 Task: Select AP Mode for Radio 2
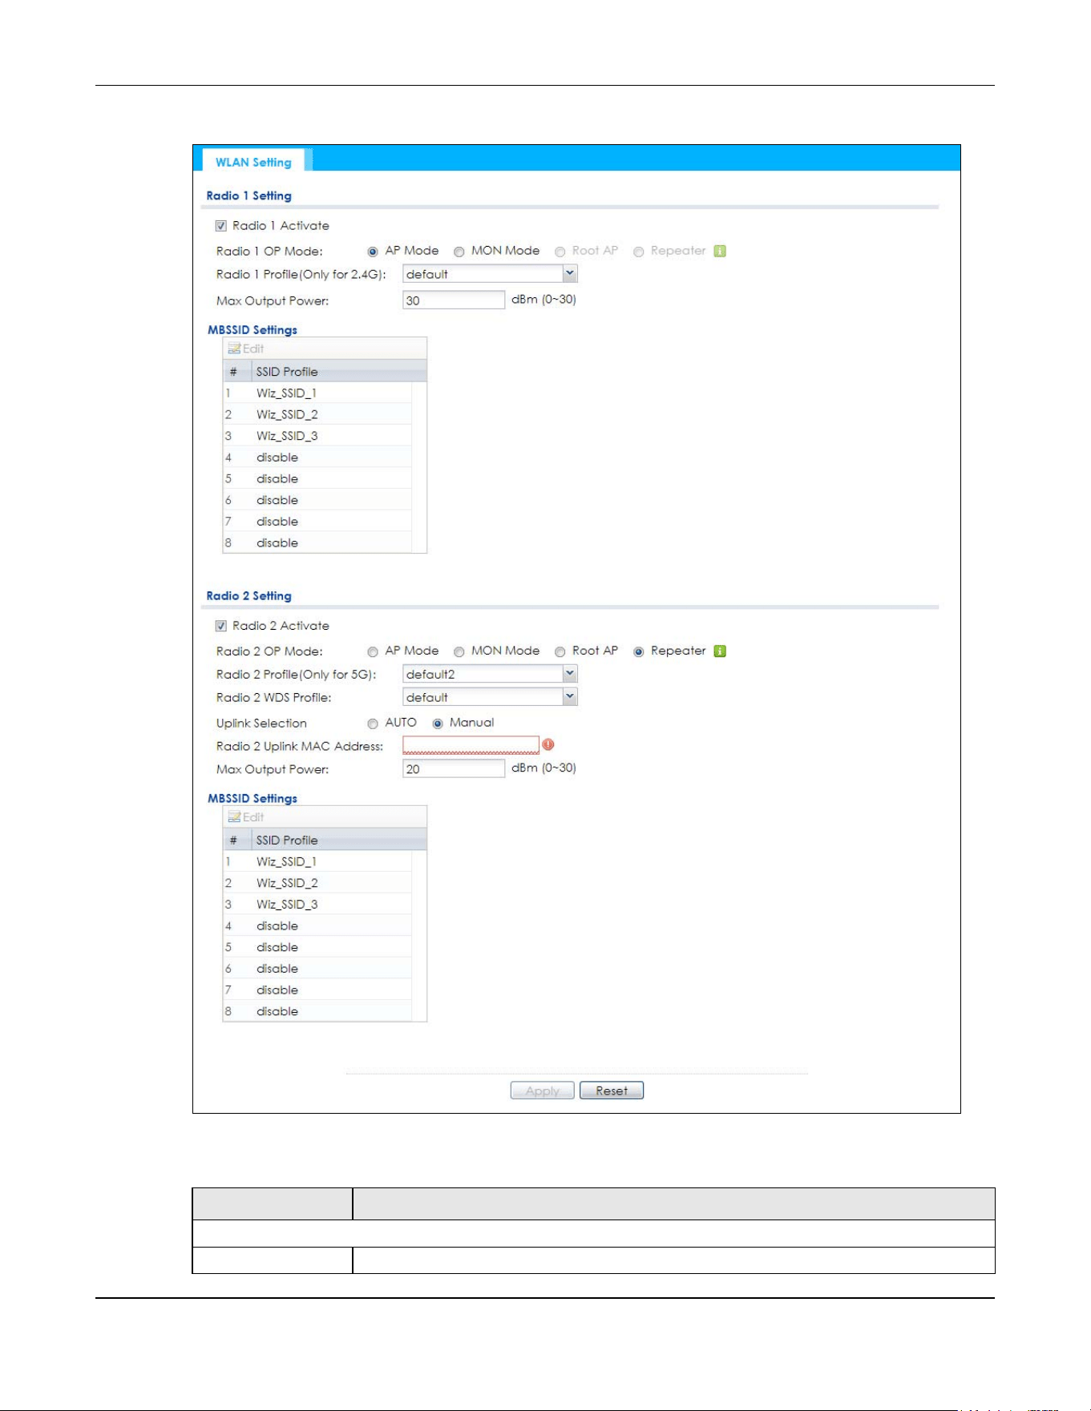click(373, 651)
